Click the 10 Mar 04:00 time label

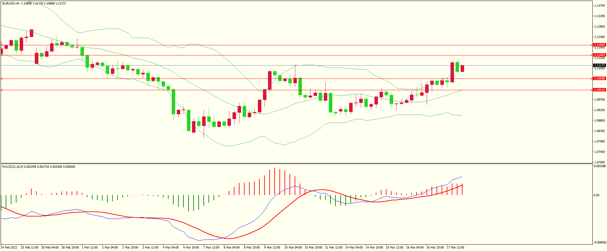click(293, 248)
